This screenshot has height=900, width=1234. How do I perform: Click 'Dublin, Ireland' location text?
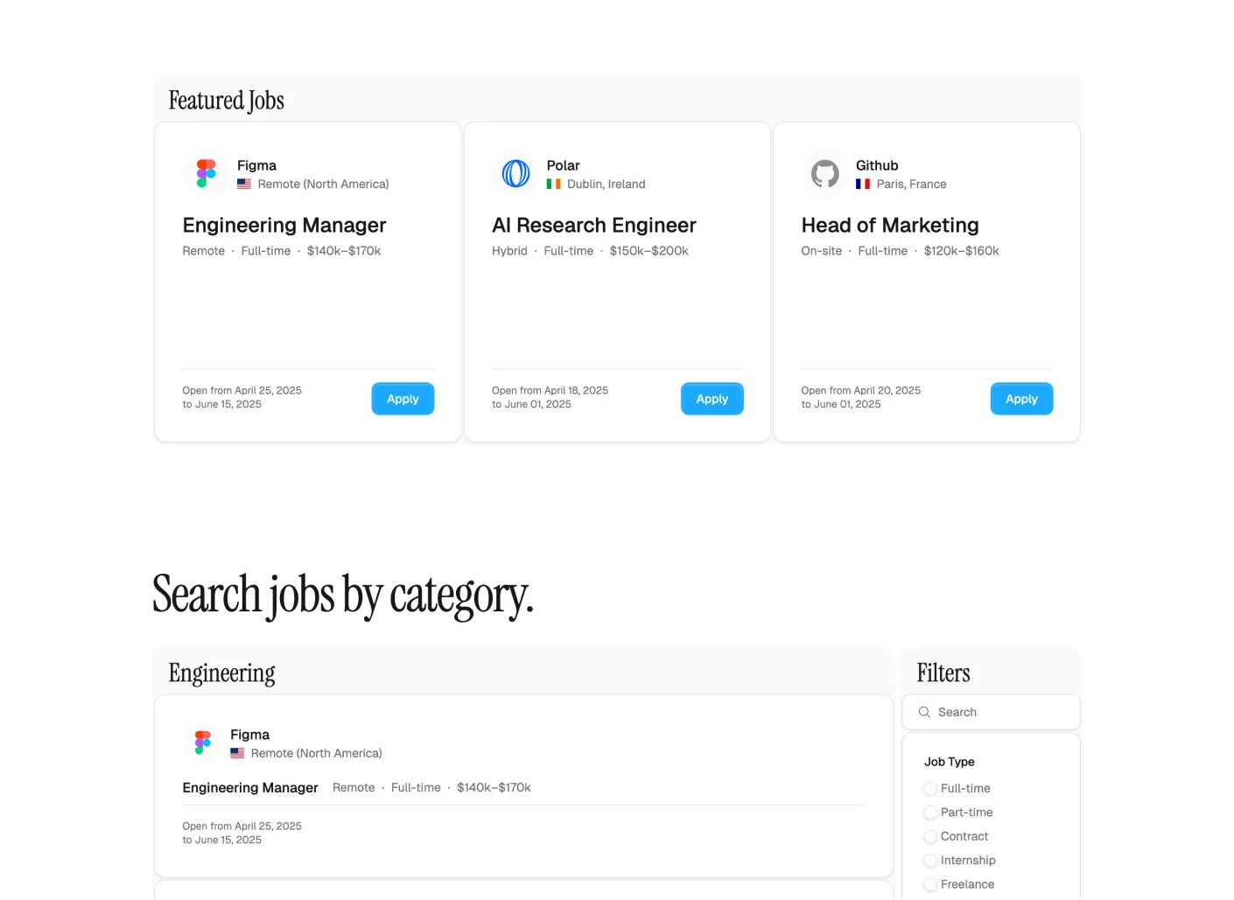pos(606,185)
